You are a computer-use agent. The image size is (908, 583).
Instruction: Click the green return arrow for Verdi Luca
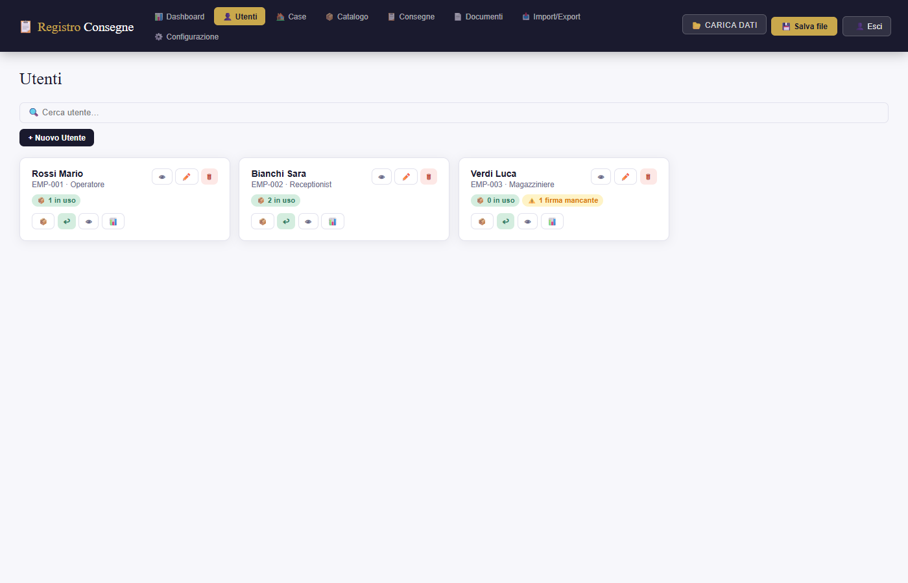[505, 222]
